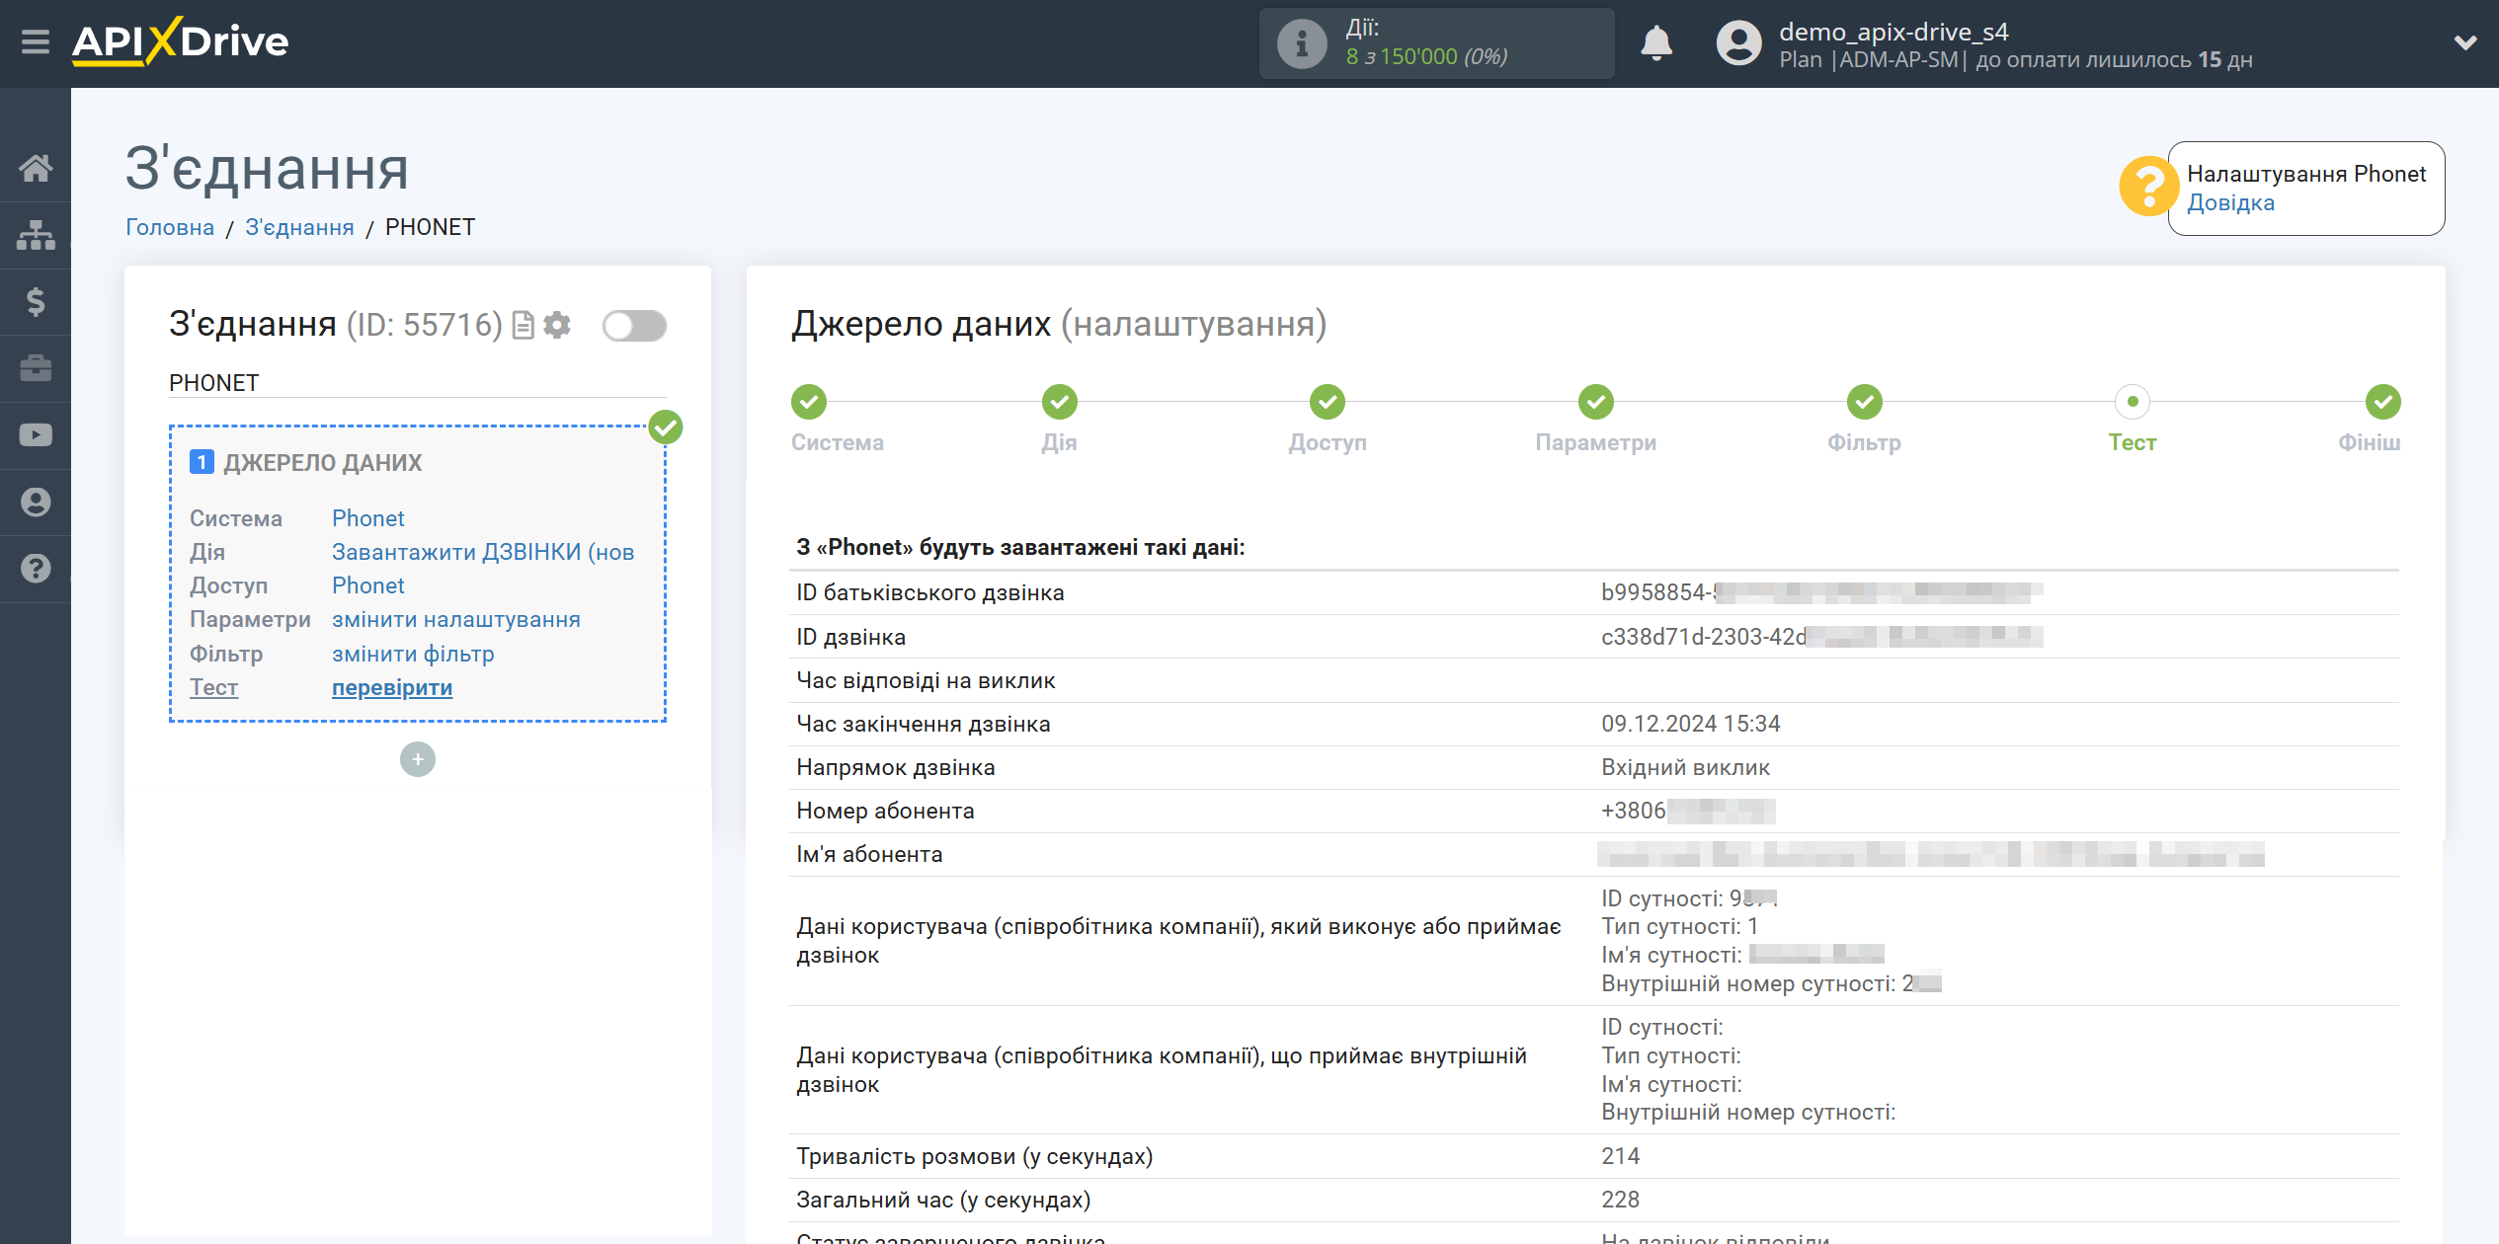This screenshot has height=1244, width=2499.
Task: Open the billing dollar sidebar icon
Action: [x=36, y=301]
